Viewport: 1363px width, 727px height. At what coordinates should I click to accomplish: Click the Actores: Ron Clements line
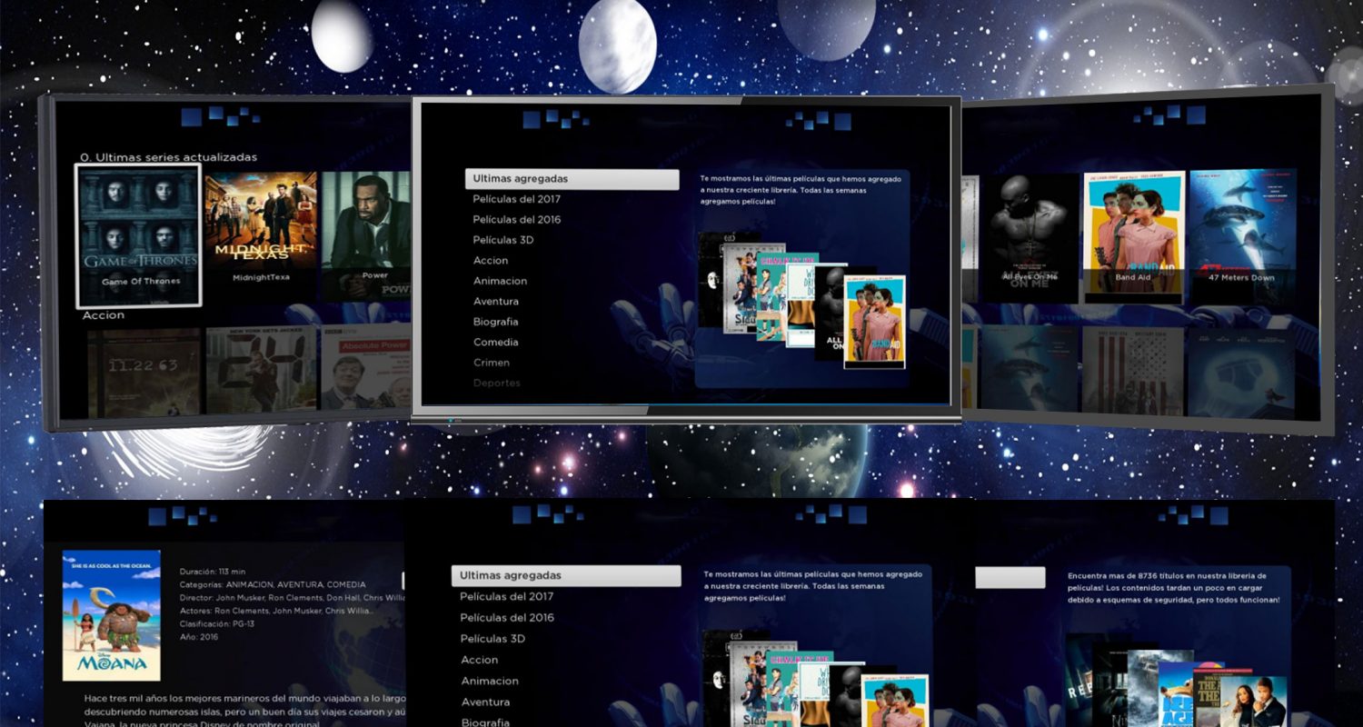[276, 611]
